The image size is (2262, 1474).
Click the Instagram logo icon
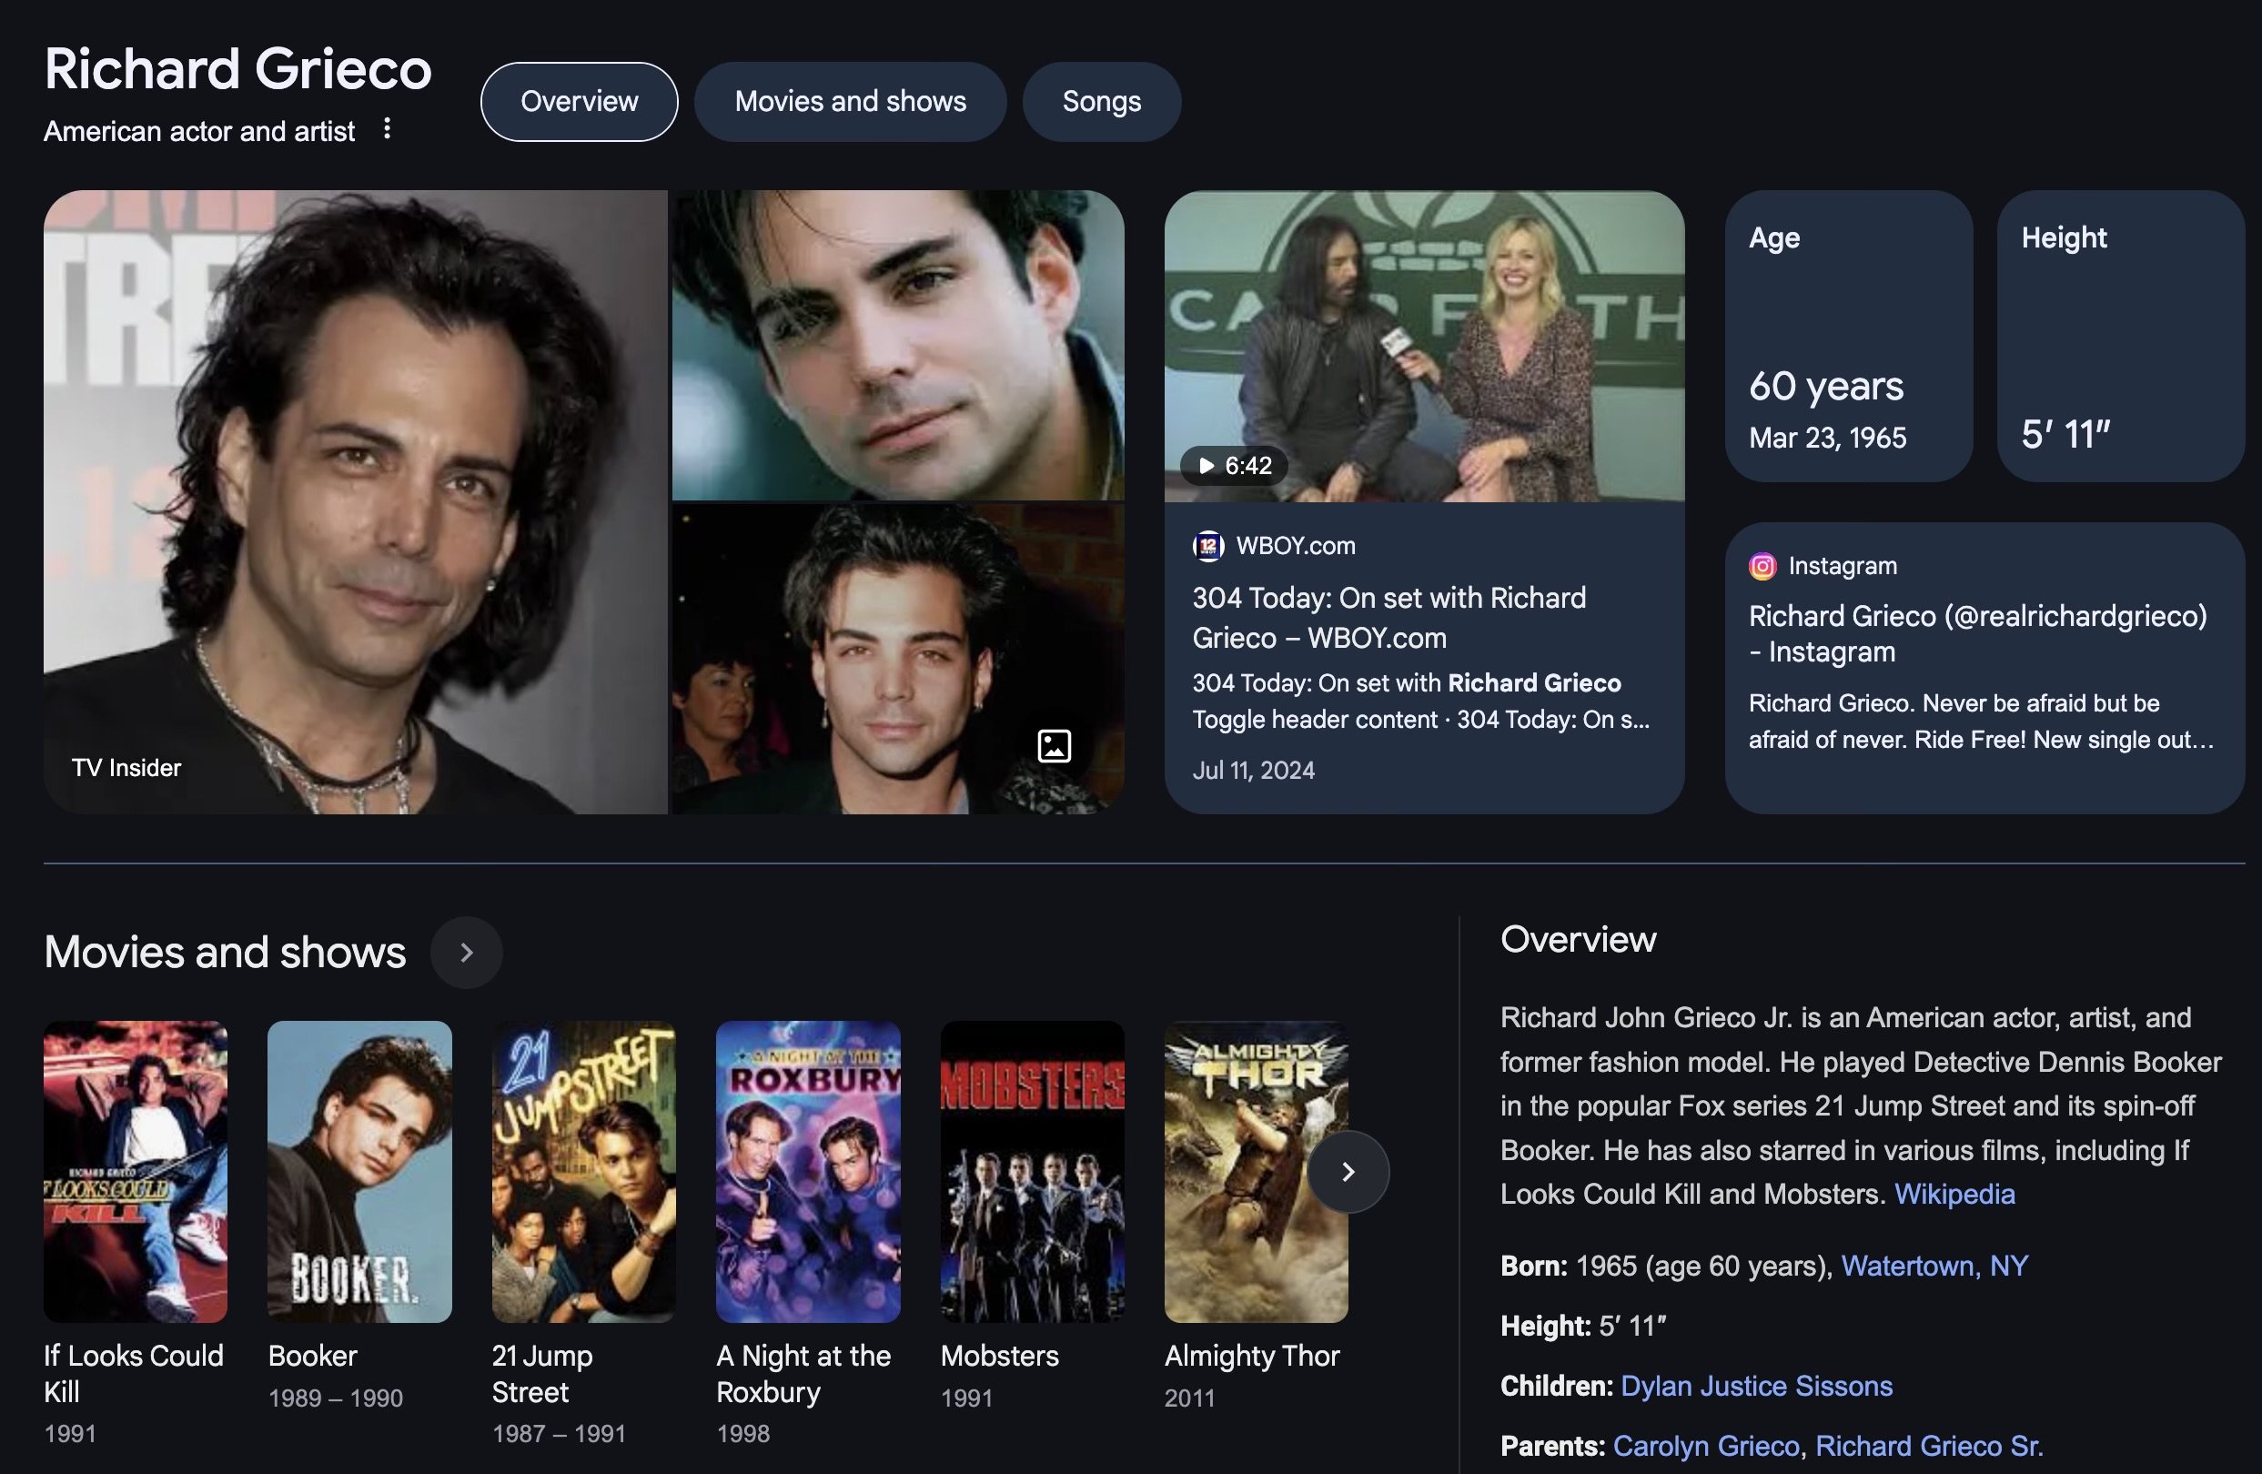(x=1762, y=567)
